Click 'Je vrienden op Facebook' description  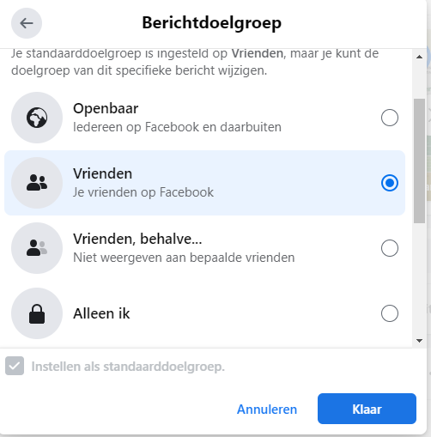click(143, 192)
